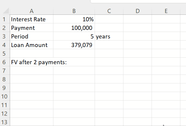Select row 1 header
Image resolution: width=186 pixels, height=126 pixels.
point(5,20)
